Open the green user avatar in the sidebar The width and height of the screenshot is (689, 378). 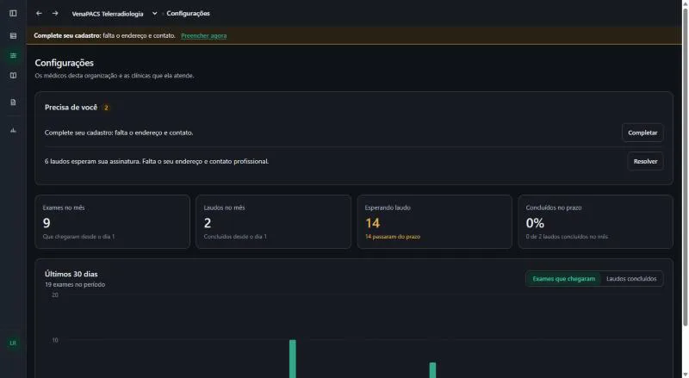[13, 343]
